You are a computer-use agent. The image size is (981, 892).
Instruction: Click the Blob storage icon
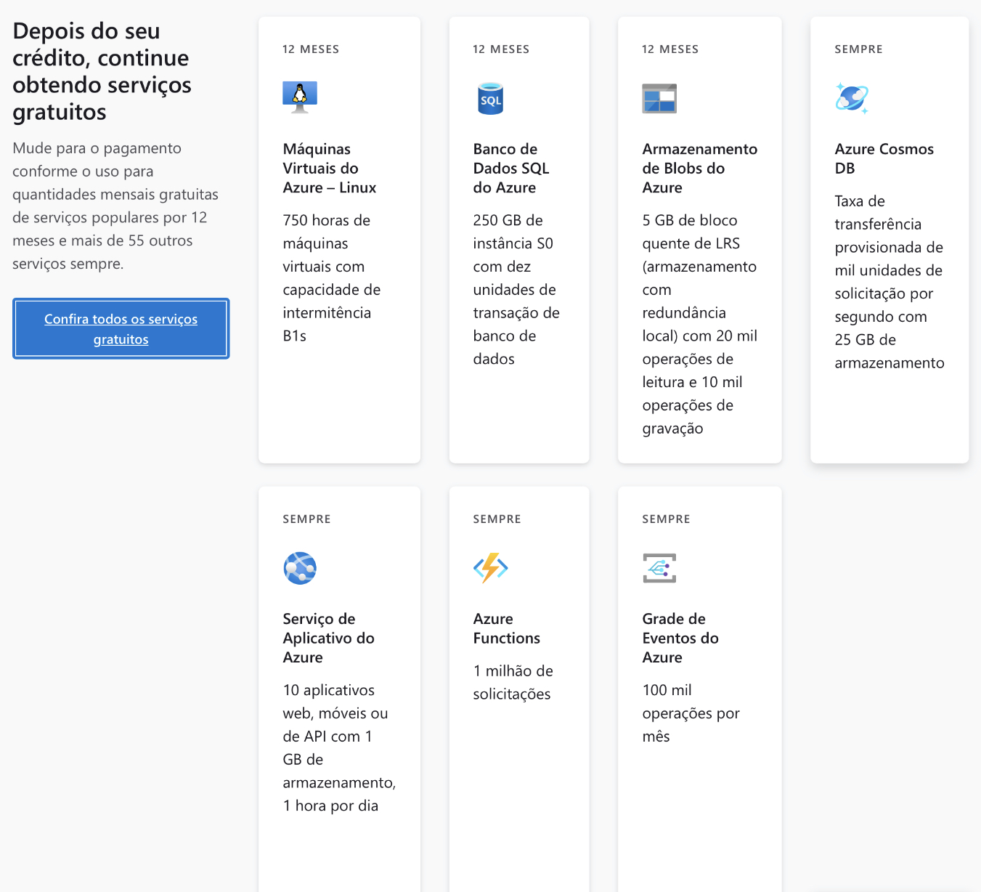point(659,99)
